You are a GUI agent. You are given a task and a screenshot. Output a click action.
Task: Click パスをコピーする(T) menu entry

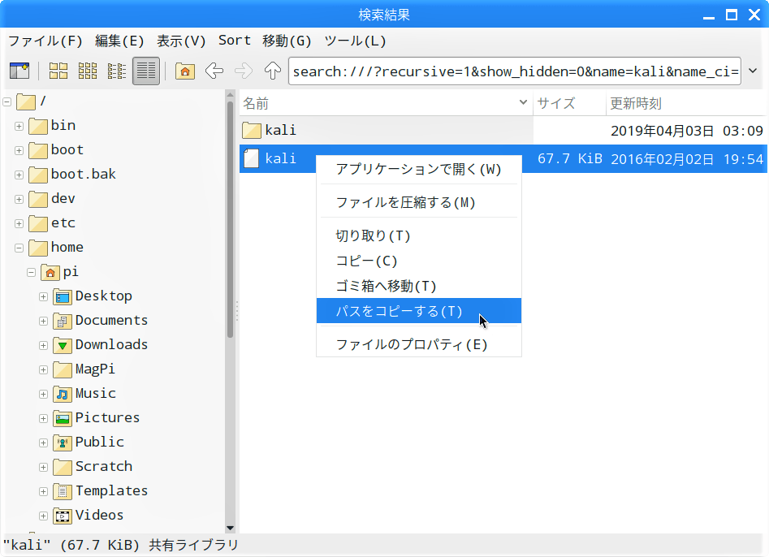[x=419, y=311]
